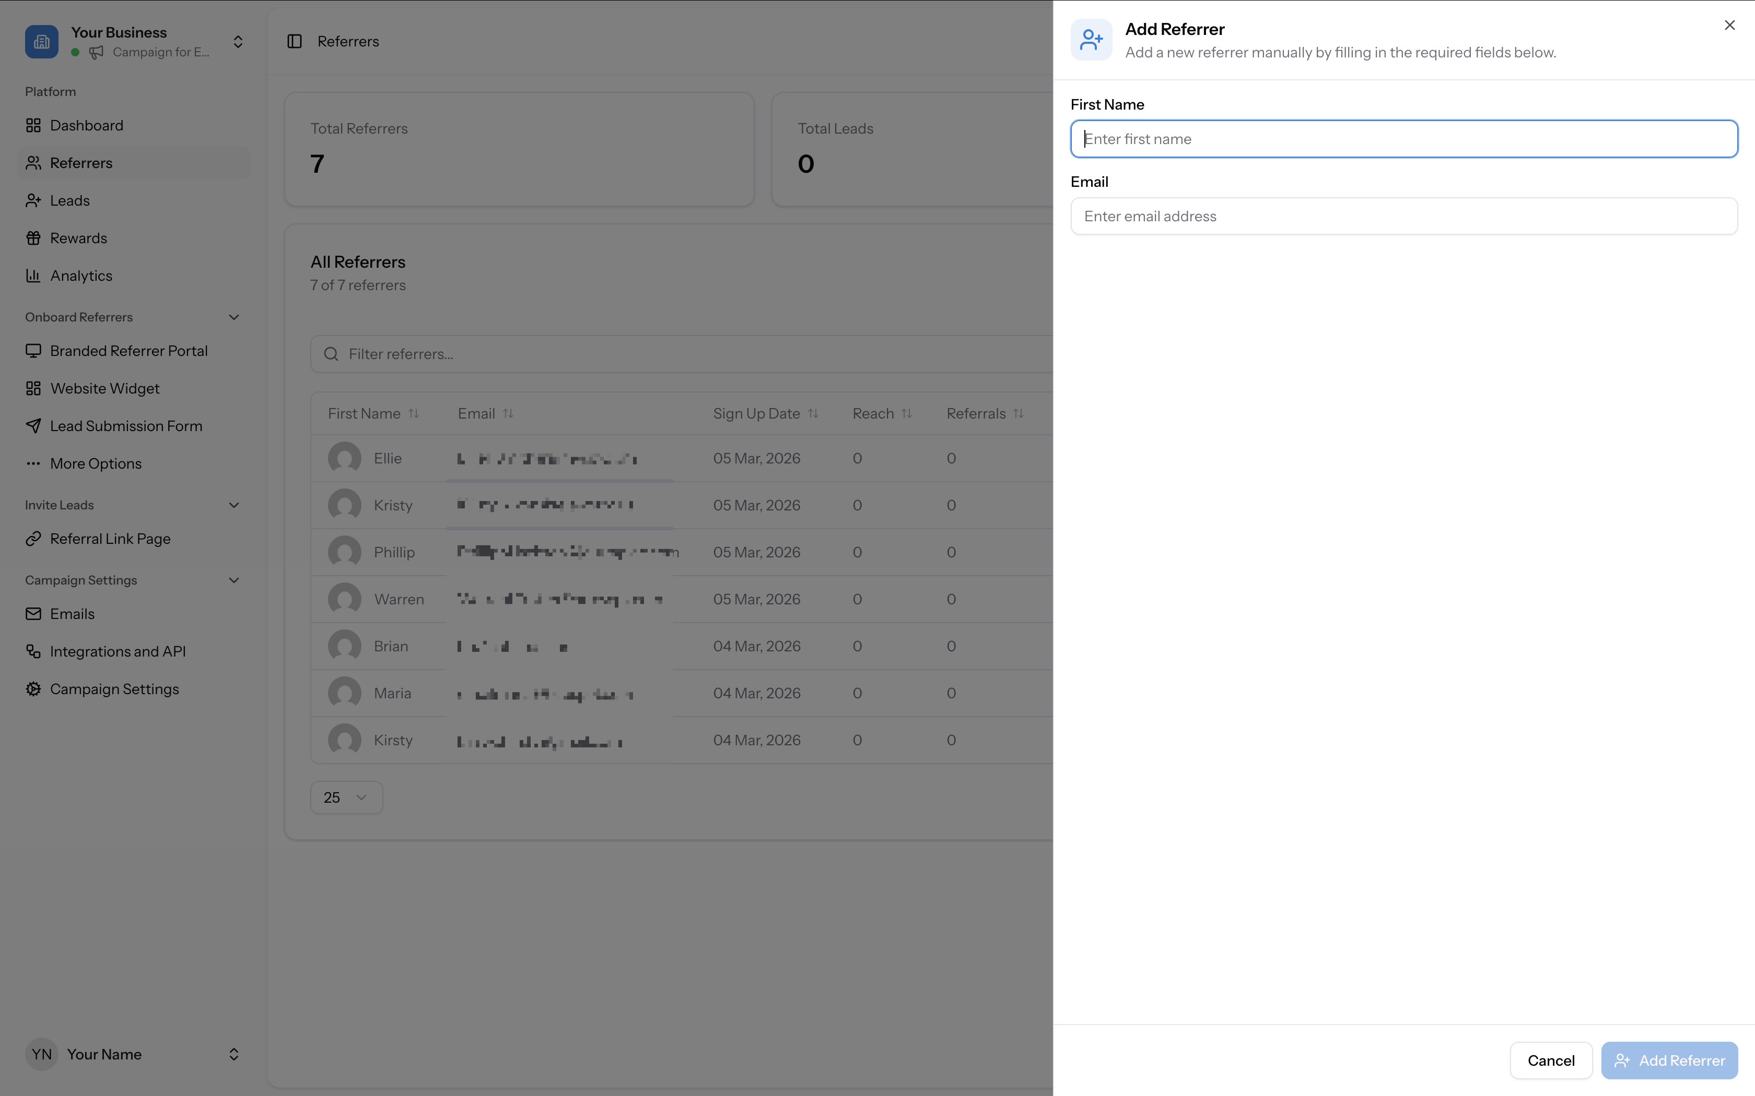This screenshot has width=1755, height=1096.
Task: Click the sidebar toggle icon beside Referrers header
Action: 295,41
